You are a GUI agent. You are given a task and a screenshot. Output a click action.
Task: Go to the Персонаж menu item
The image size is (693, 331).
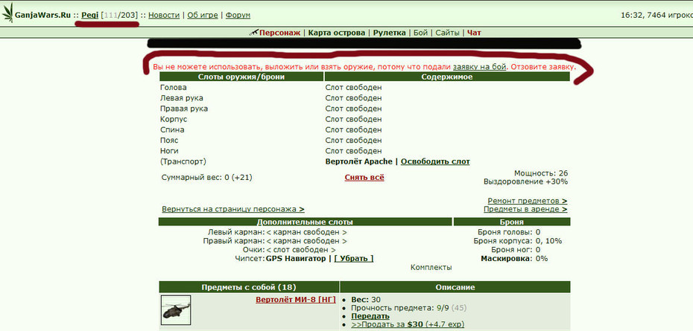click(x=279, y=33)
